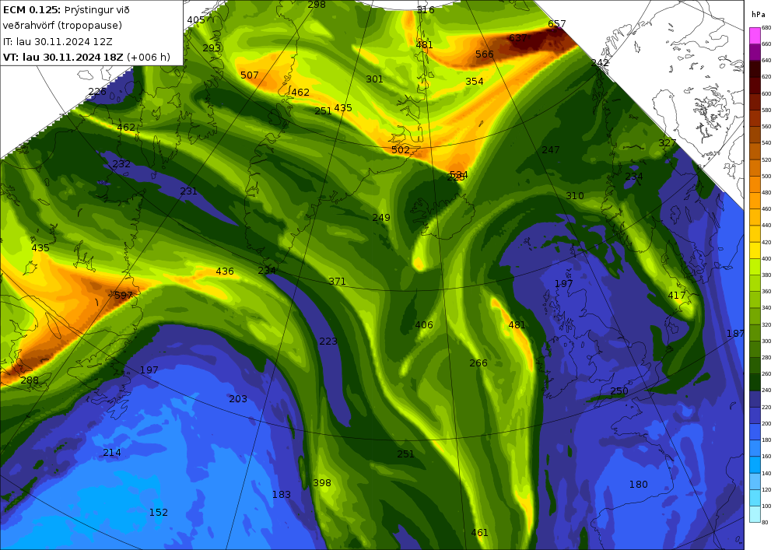Click the map value '242'

point(600,62)
